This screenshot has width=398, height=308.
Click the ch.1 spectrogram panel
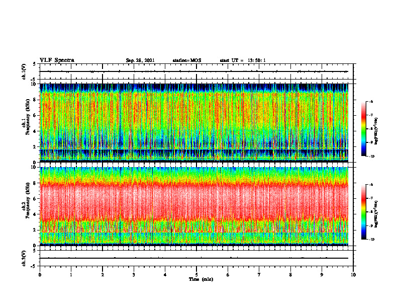(194, 123)
